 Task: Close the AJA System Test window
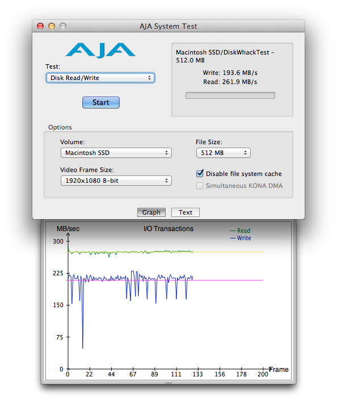(40, 26)
